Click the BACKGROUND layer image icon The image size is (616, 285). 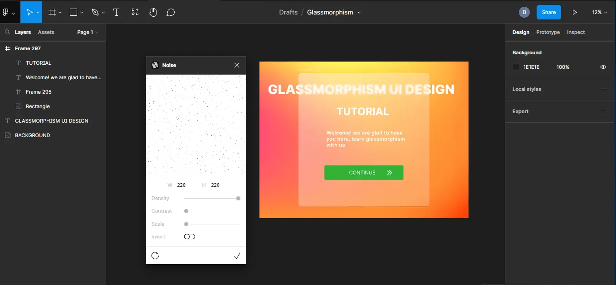click(8, 135)
